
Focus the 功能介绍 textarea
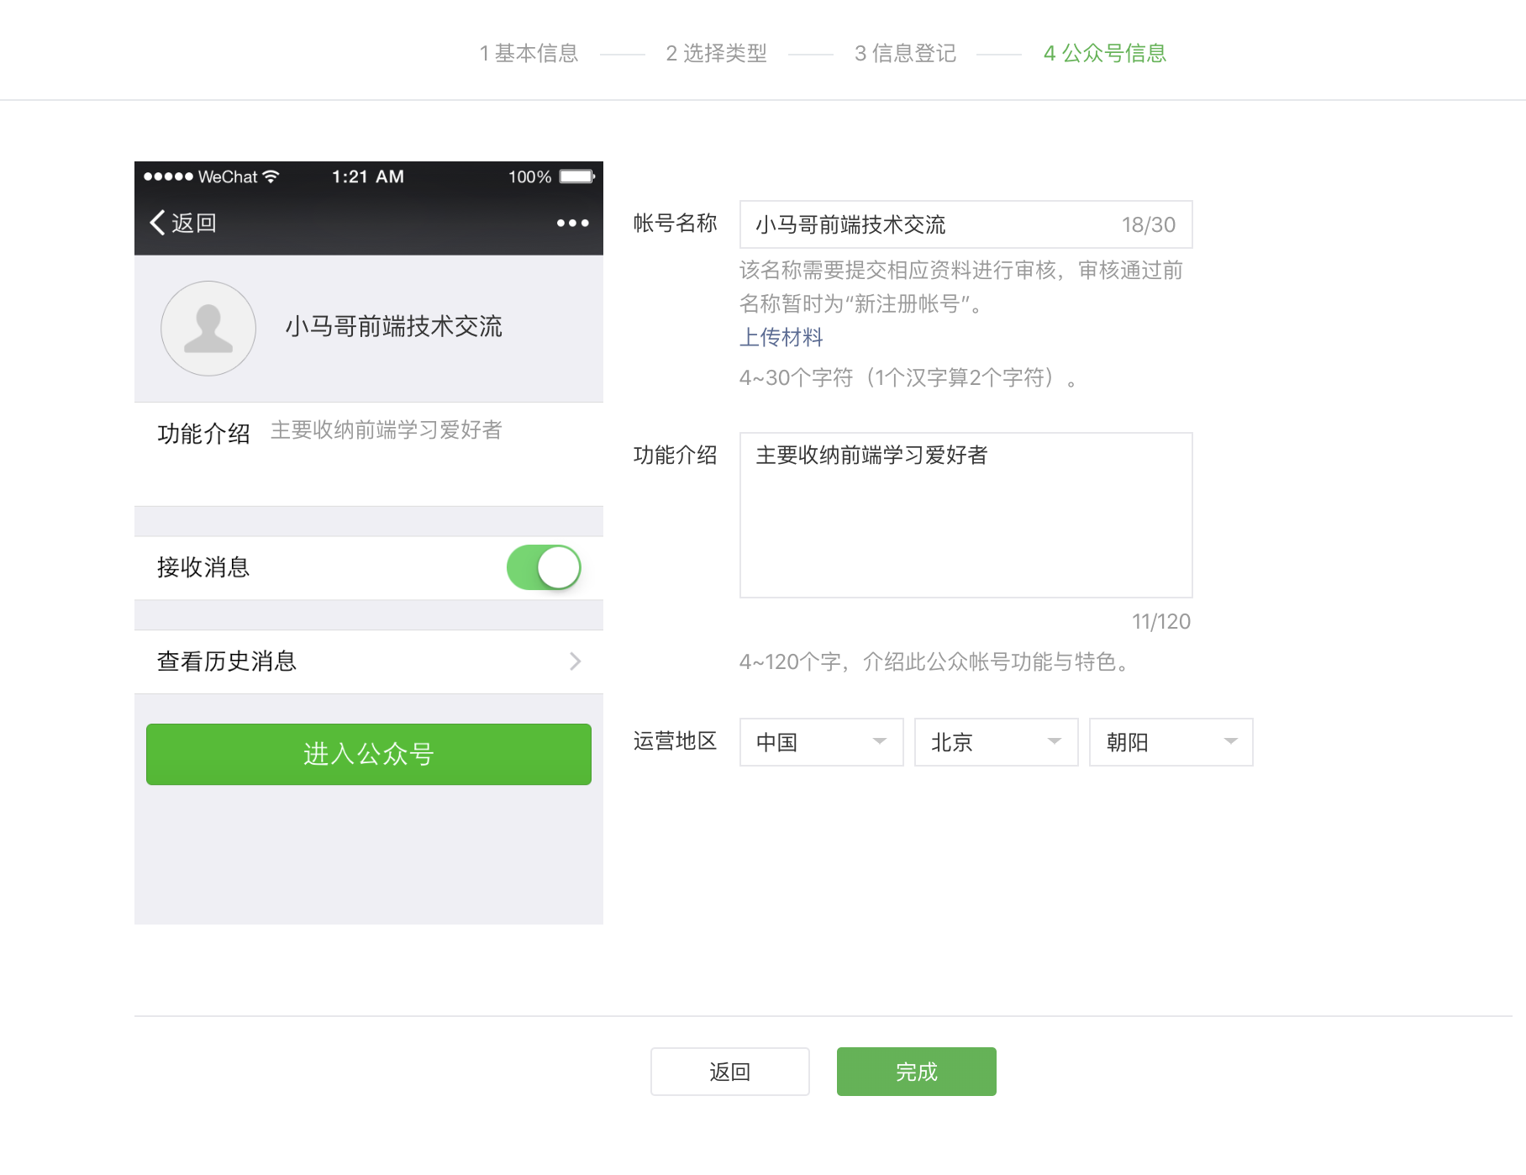(966, 515)
